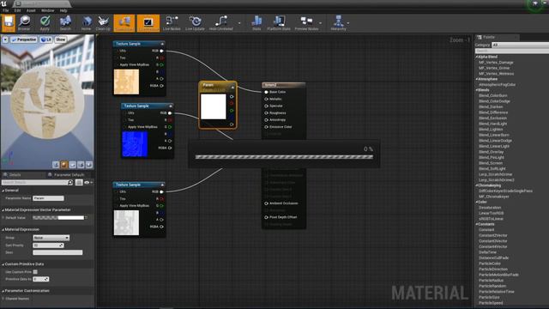Click the Desc text field
The height and width of the screenshot is (309, 549).
(57, 252)
